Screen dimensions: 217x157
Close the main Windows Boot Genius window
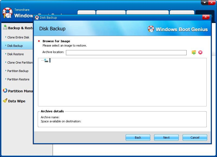click(x=212, y=2)
